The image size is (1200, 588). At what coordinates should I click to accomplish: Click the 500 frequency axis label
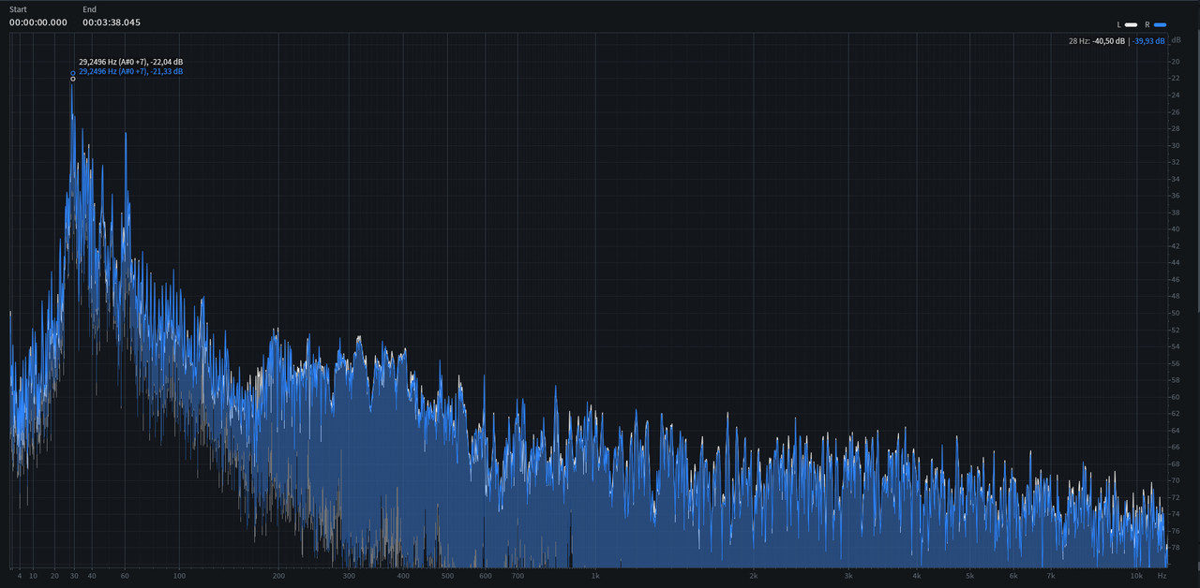[448, 576]
